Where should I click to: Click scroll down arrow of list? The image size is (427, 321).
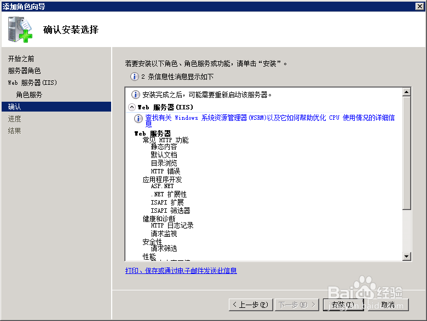pos(407,256)
